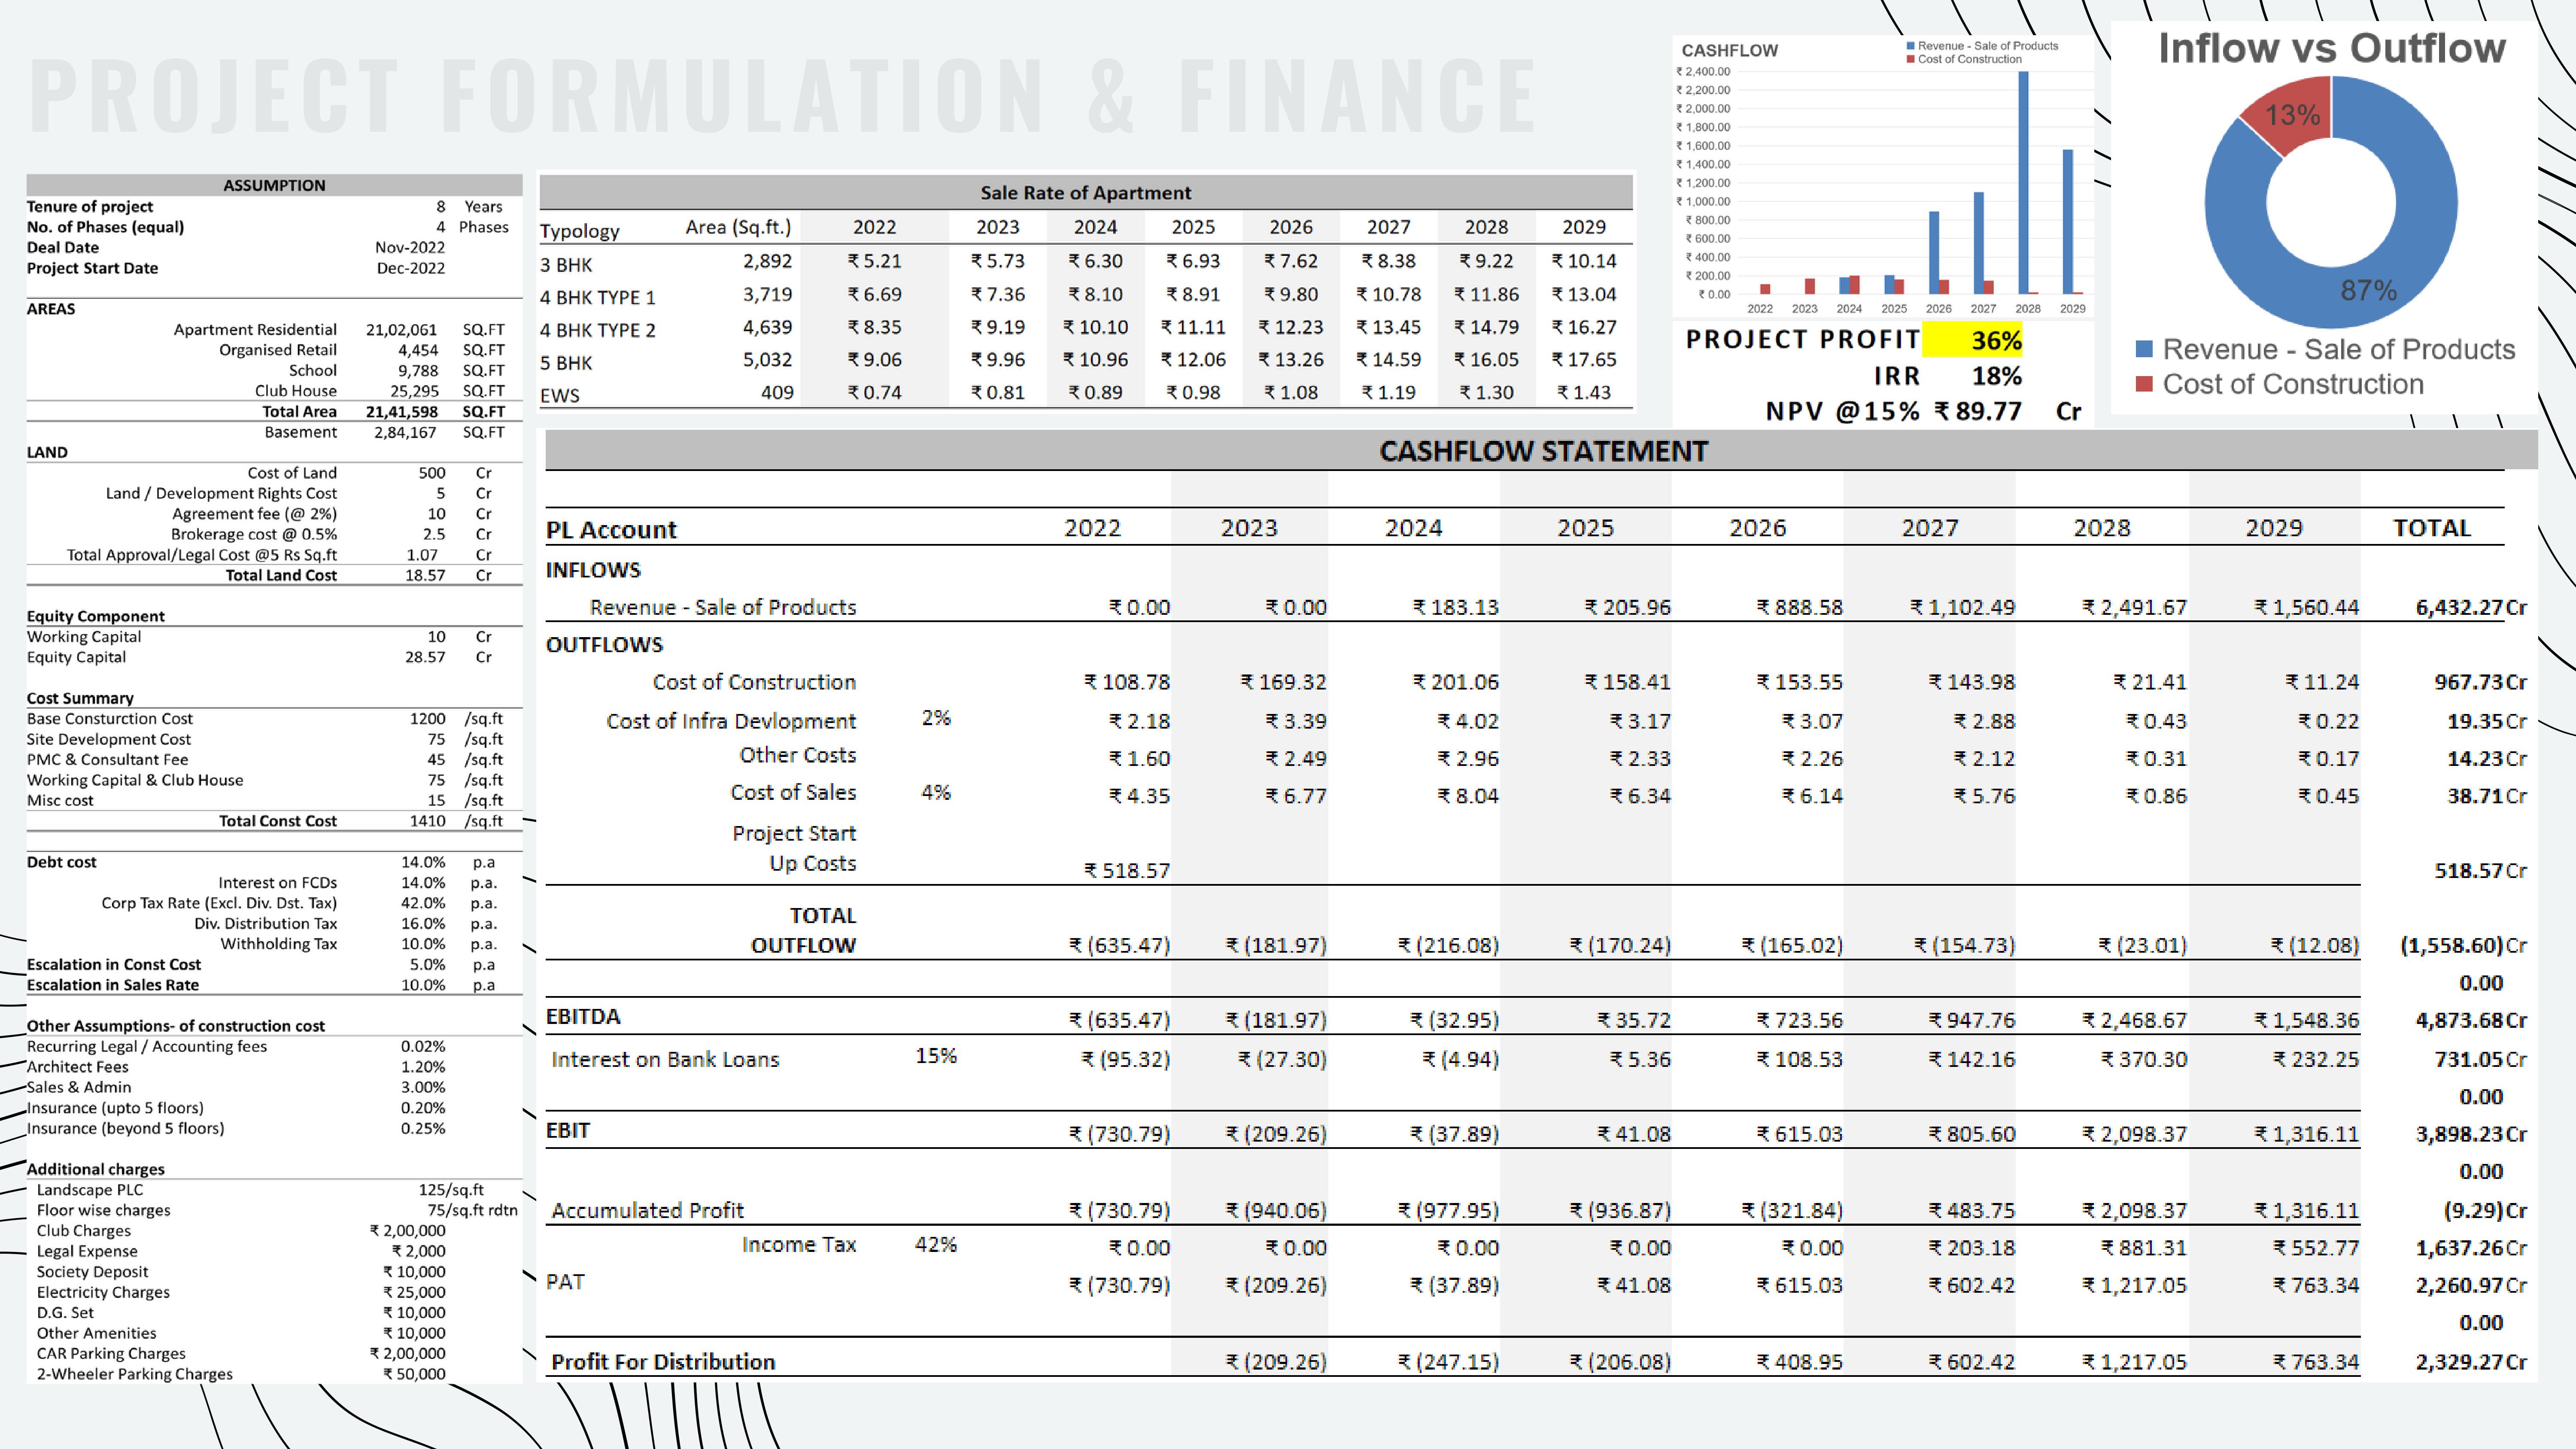Click red Cost of Construction legend square under donut

coord(2144,384)
